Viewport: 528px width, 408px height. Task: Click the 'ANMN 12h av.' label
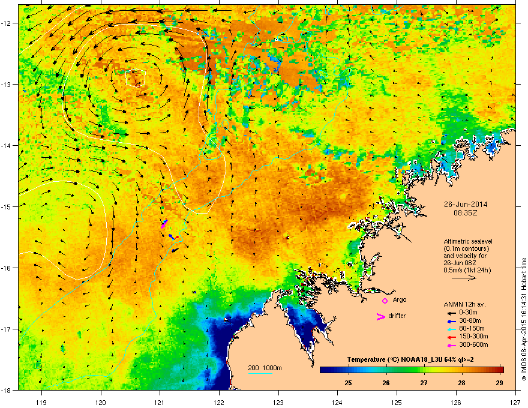[464, 304]
